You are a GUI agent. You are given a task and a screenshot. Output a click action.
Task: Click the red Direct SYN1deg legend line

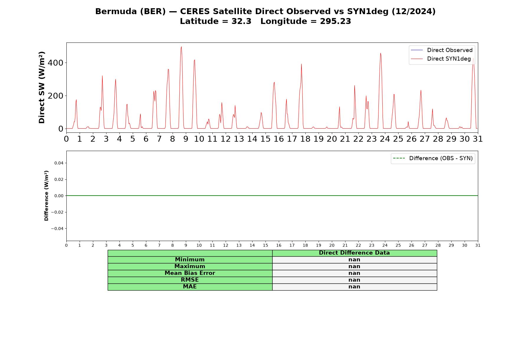pyautogui.click(x=417, y=59)
